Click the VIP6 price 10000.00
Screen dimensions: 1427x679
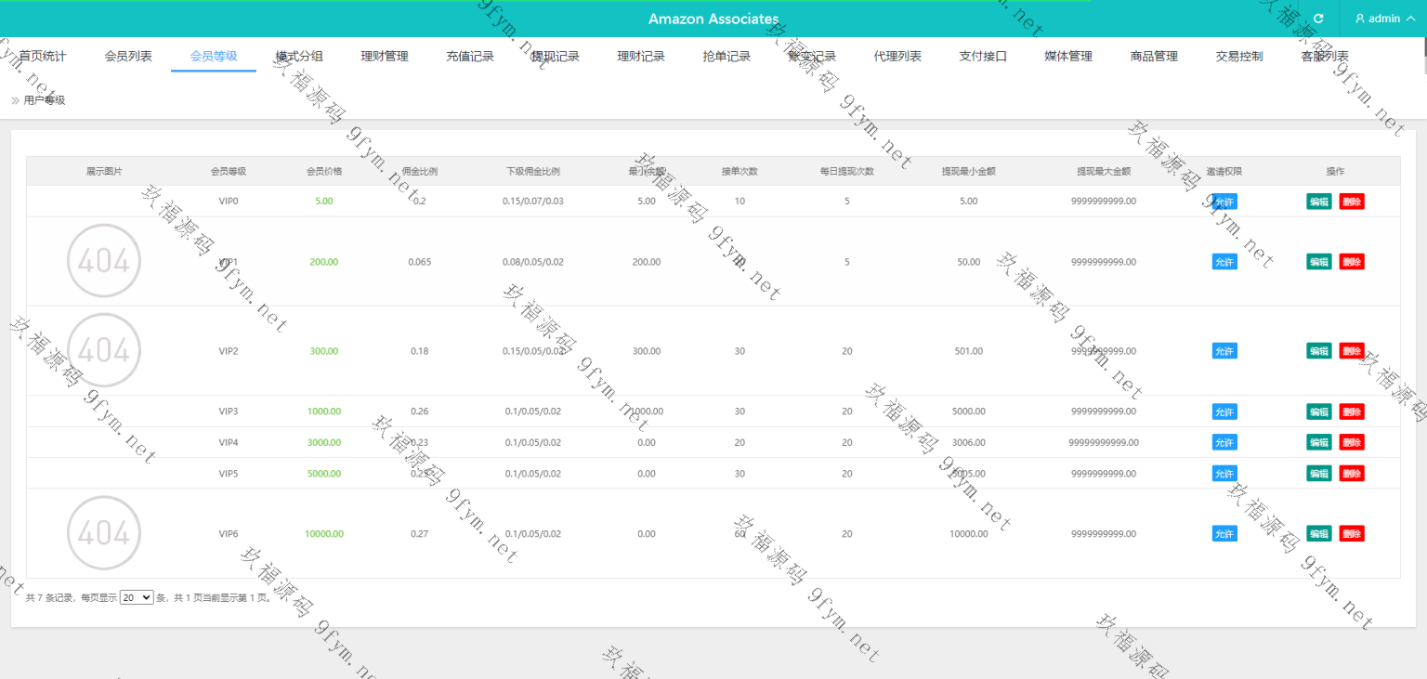coord(324,534)
